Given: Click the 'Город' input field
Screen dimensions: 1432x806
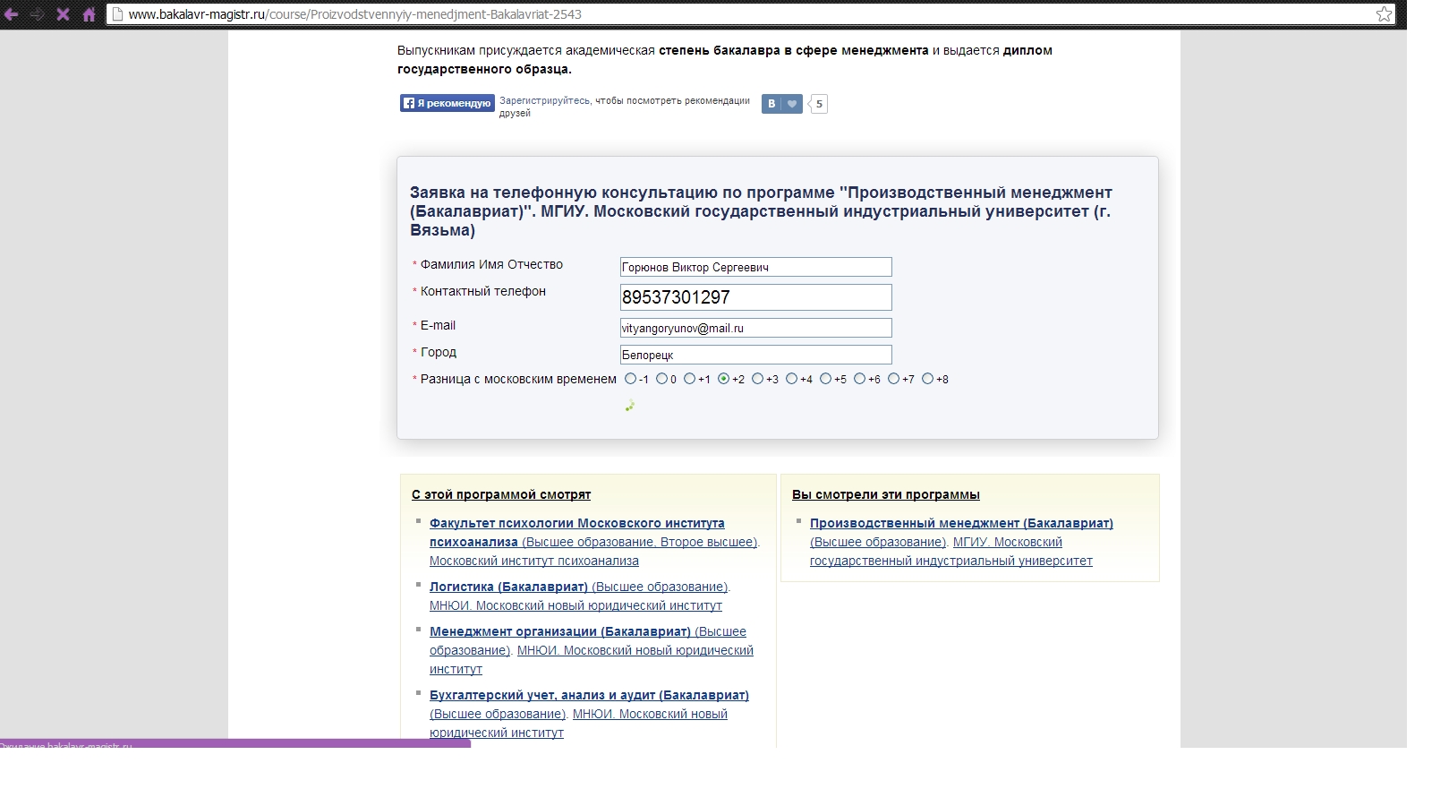Looking at the screenshot, I should [755, 355].
